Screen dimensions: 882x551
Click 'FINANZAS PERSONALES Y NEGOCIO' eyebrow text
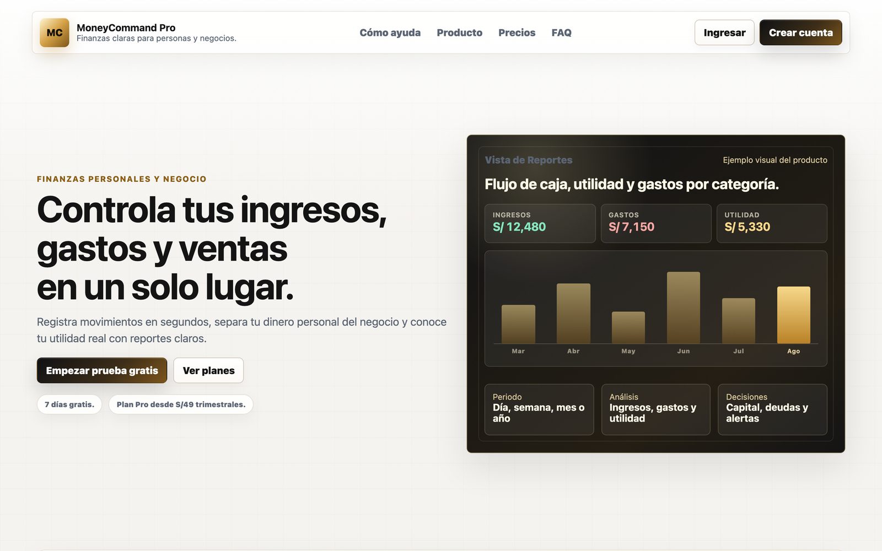(x=122, y=179)
